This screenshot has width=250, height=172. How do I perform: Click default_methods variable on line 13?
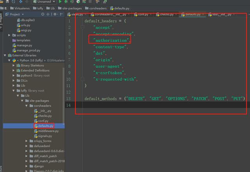click(x=101, y=99)
